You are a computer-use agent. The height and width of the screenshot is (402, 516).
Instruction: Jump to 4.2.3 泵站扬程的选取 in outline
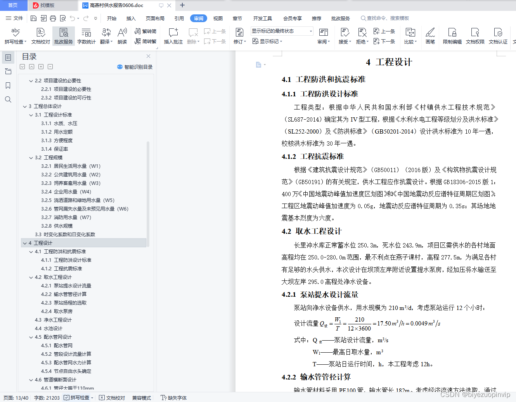pyautogui.click(x=64, y=303)
